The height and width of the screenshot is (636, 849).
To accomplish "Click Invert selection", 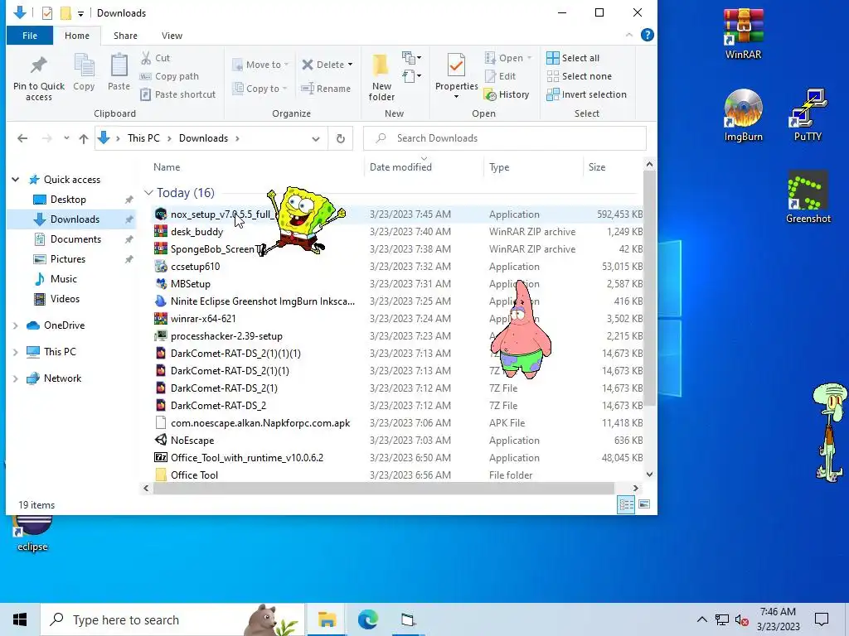I will click(586, 94).
